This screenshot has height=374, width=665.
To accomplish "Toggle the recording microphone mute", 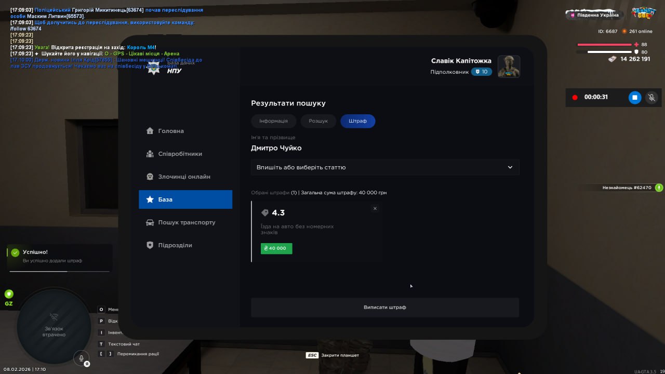I will point(651,97).
